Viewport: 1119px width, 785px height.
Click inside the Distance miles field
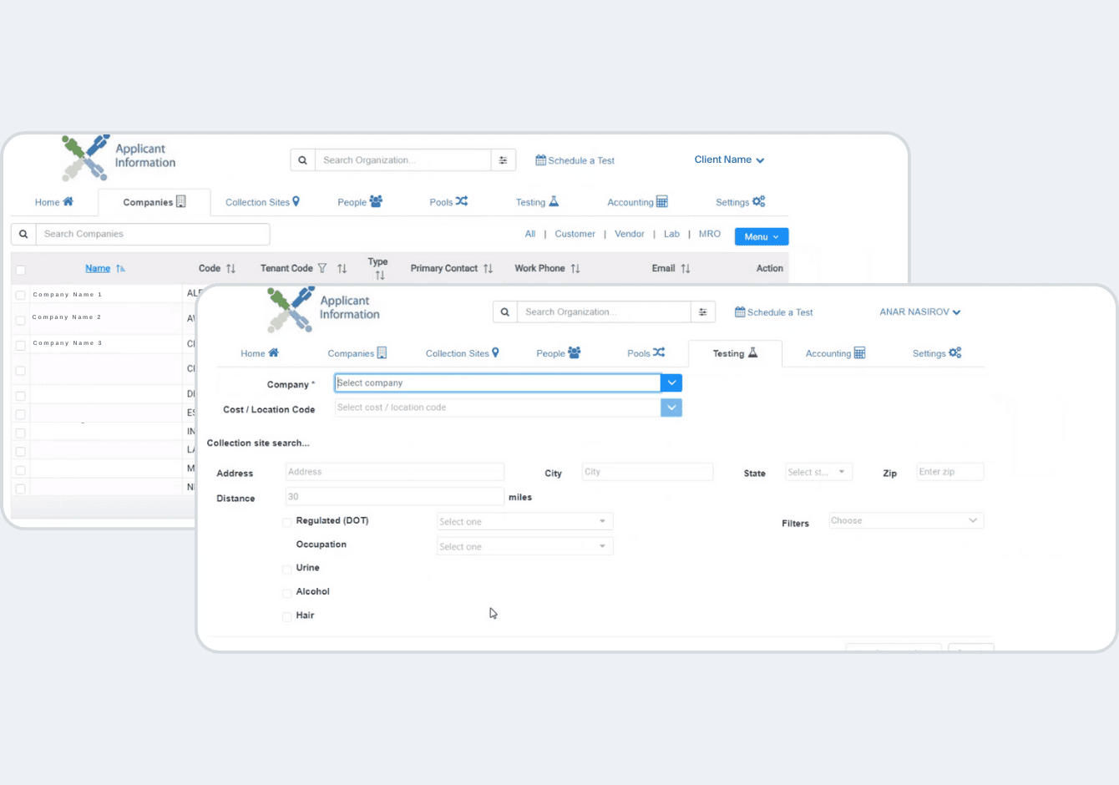coord(394,496)
